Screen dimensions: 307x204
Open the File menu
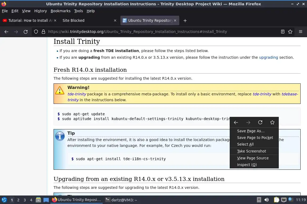[5, 11]
